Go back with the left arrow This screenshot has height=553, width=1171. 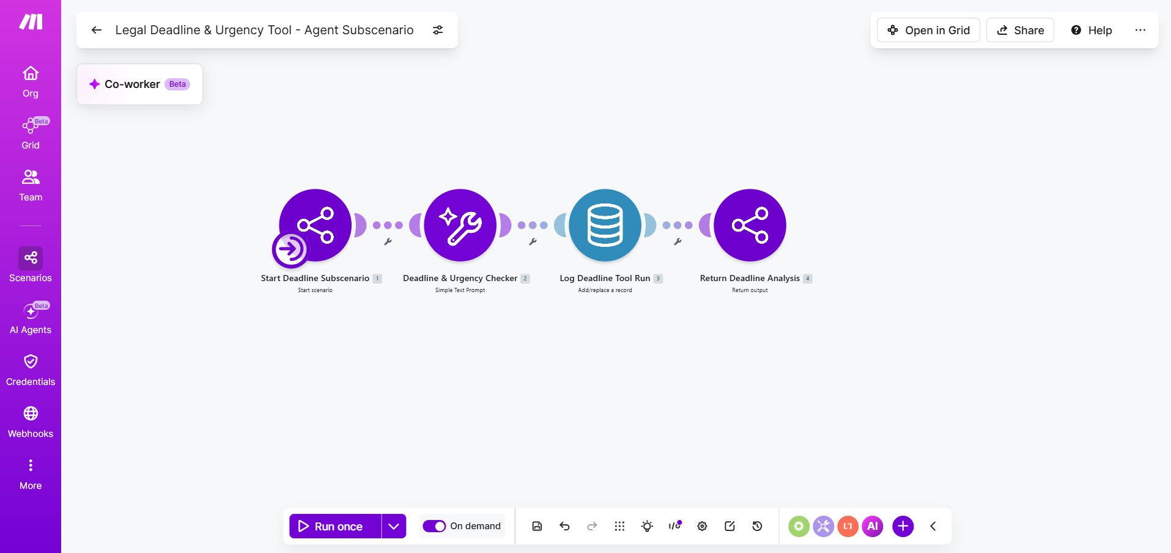[x=96, y=30]
